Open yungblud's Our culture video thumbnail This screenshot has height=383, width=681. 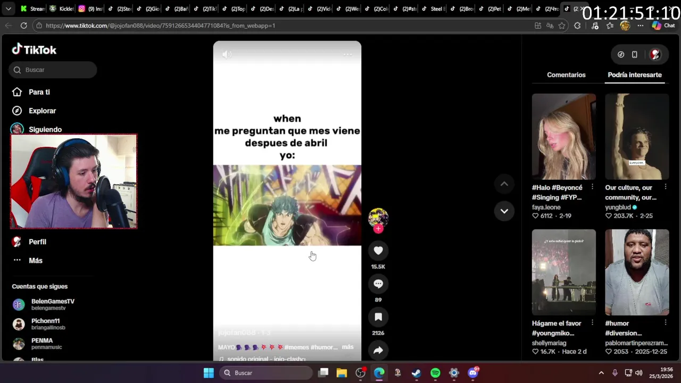coord(637,137)
